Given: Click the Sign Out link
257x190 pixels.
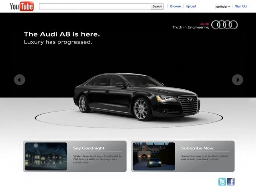Looking at the screenshot, I should click(x=241, y=6).
